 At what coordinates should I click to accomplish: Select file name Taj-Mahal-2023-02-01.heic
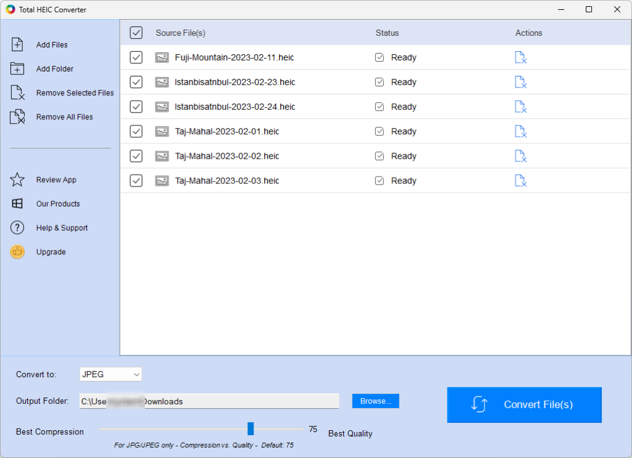point(227,131)
